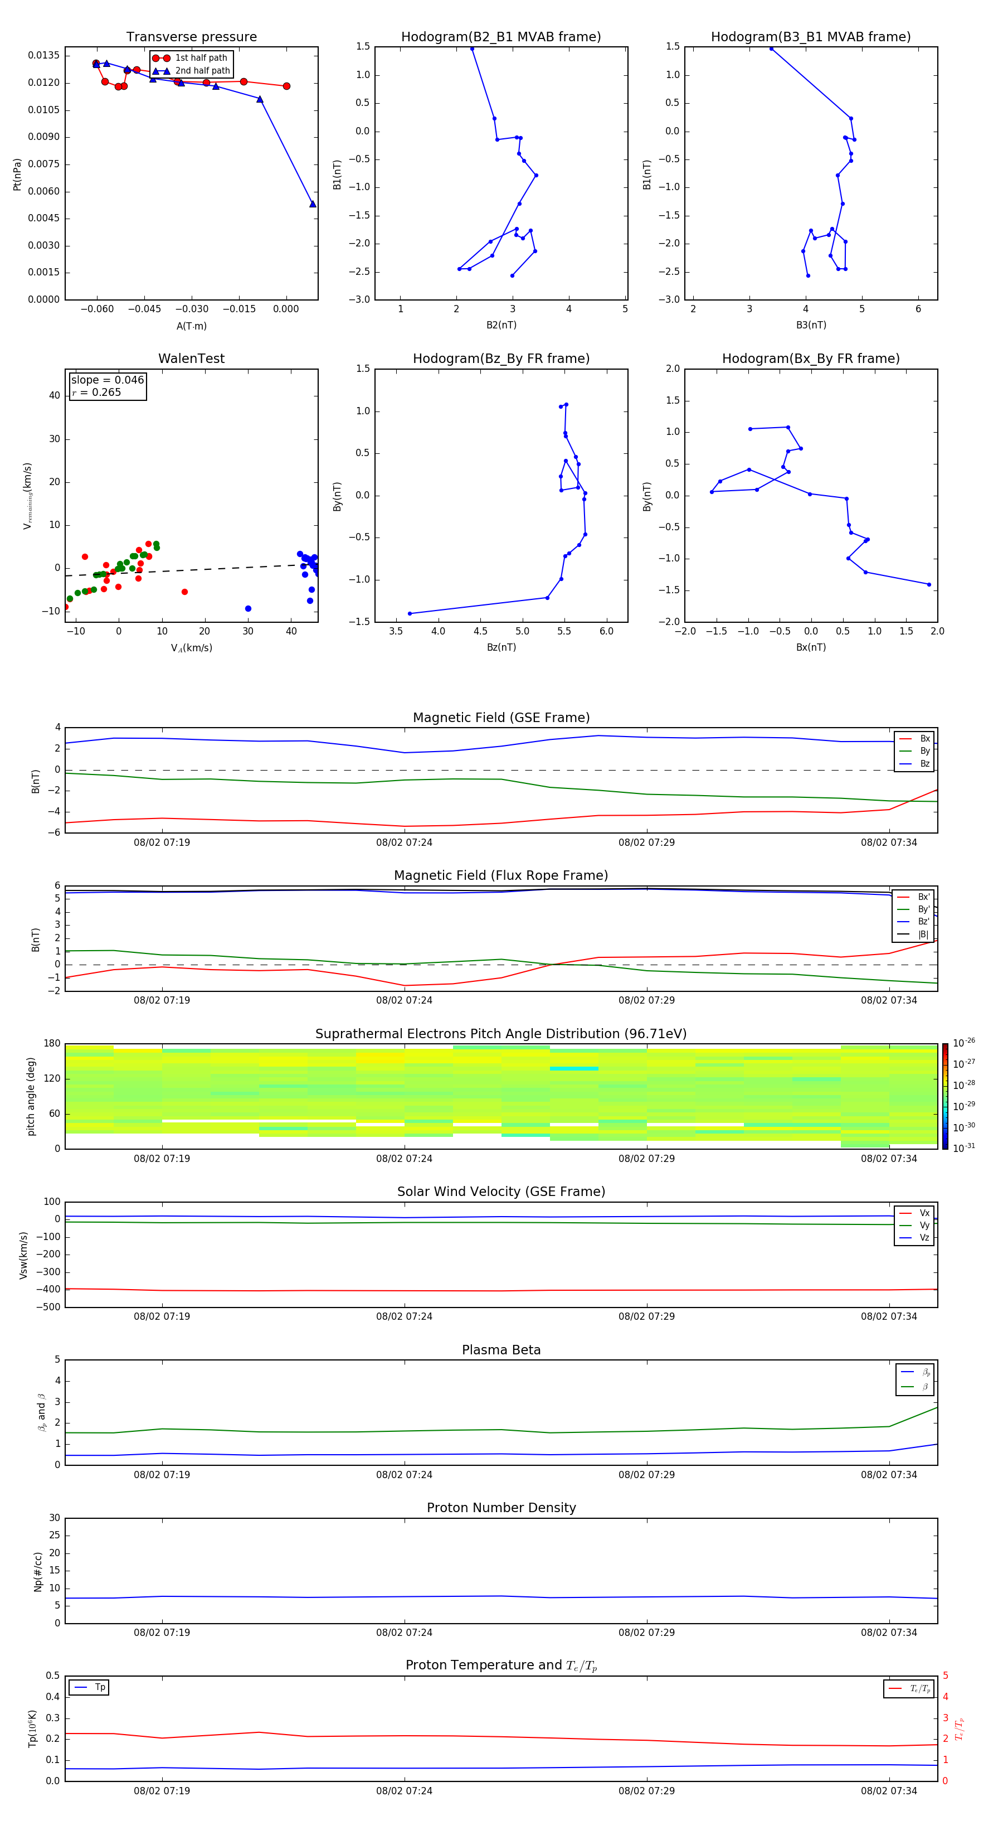Click the Pt(nPa) y-axis label
The width and height of the screenshot is (1003, 1840).
point(17,175)
